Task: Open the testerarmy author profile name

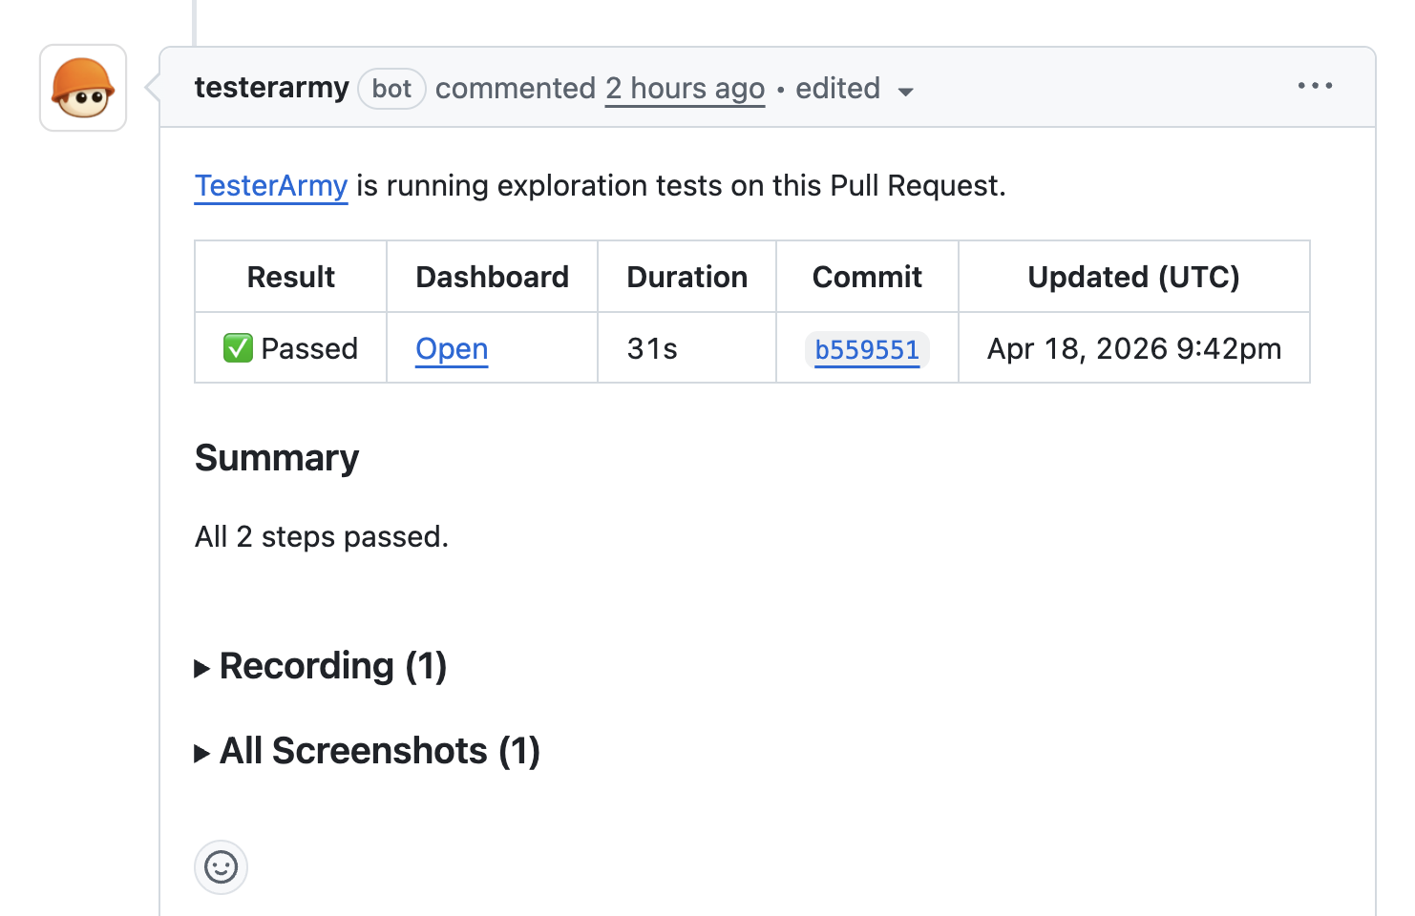Action: 271,88
